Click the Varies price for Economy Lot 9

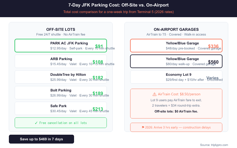coord(212,78)
